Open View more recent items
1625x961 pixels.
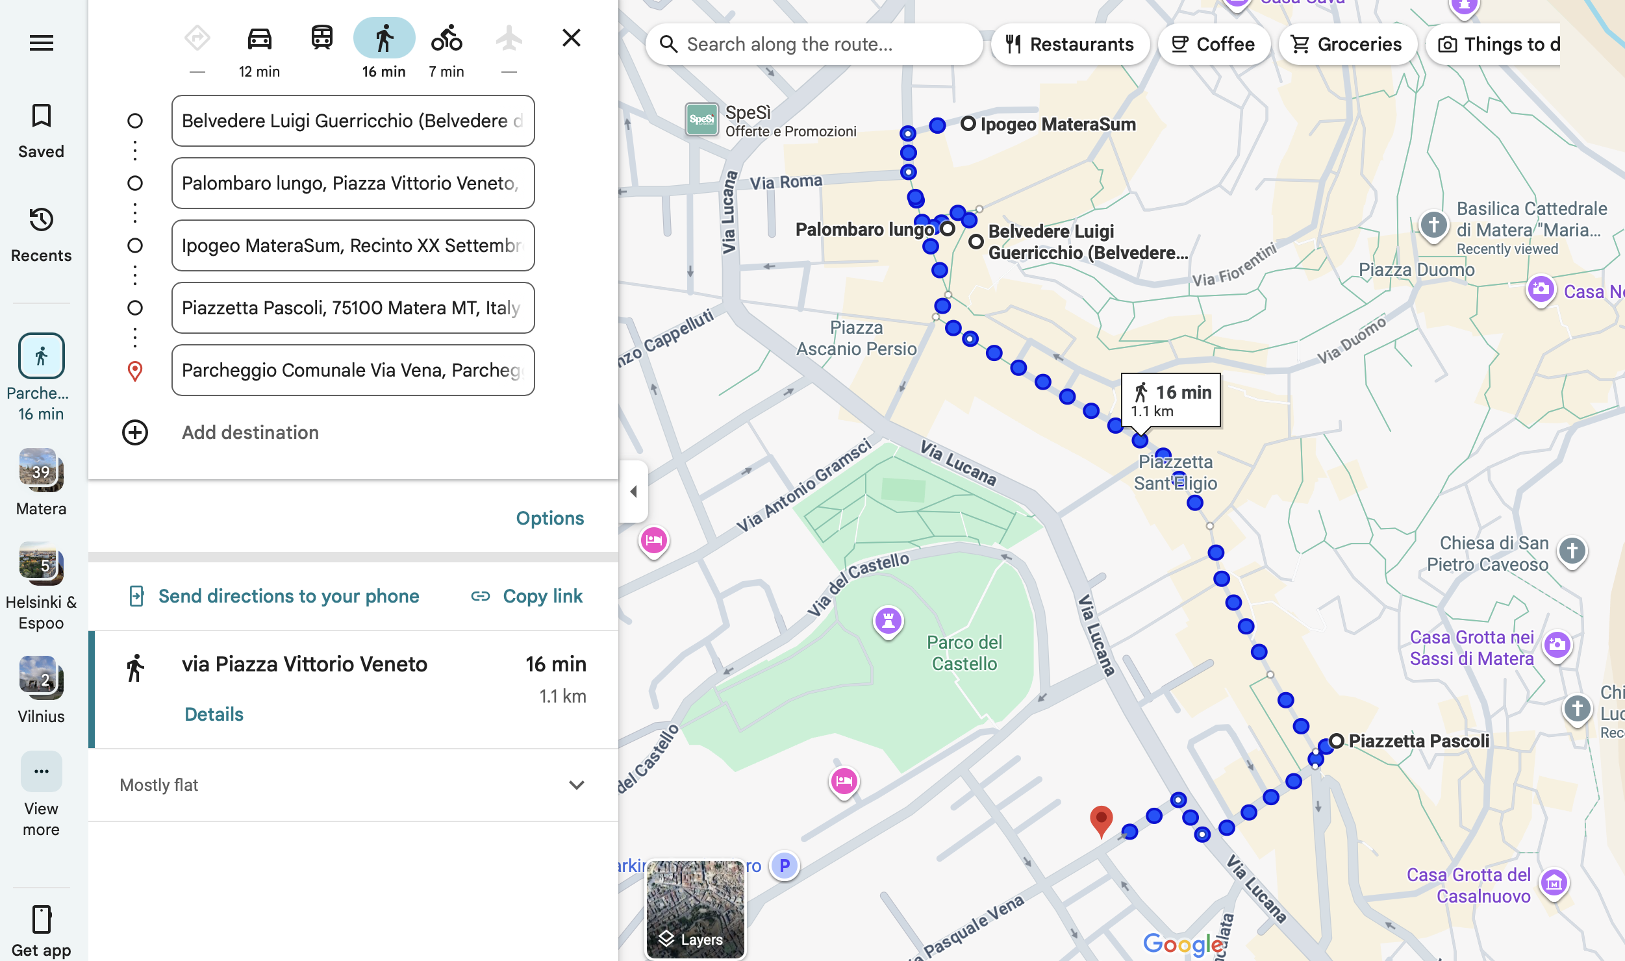[x=41, y=773]
